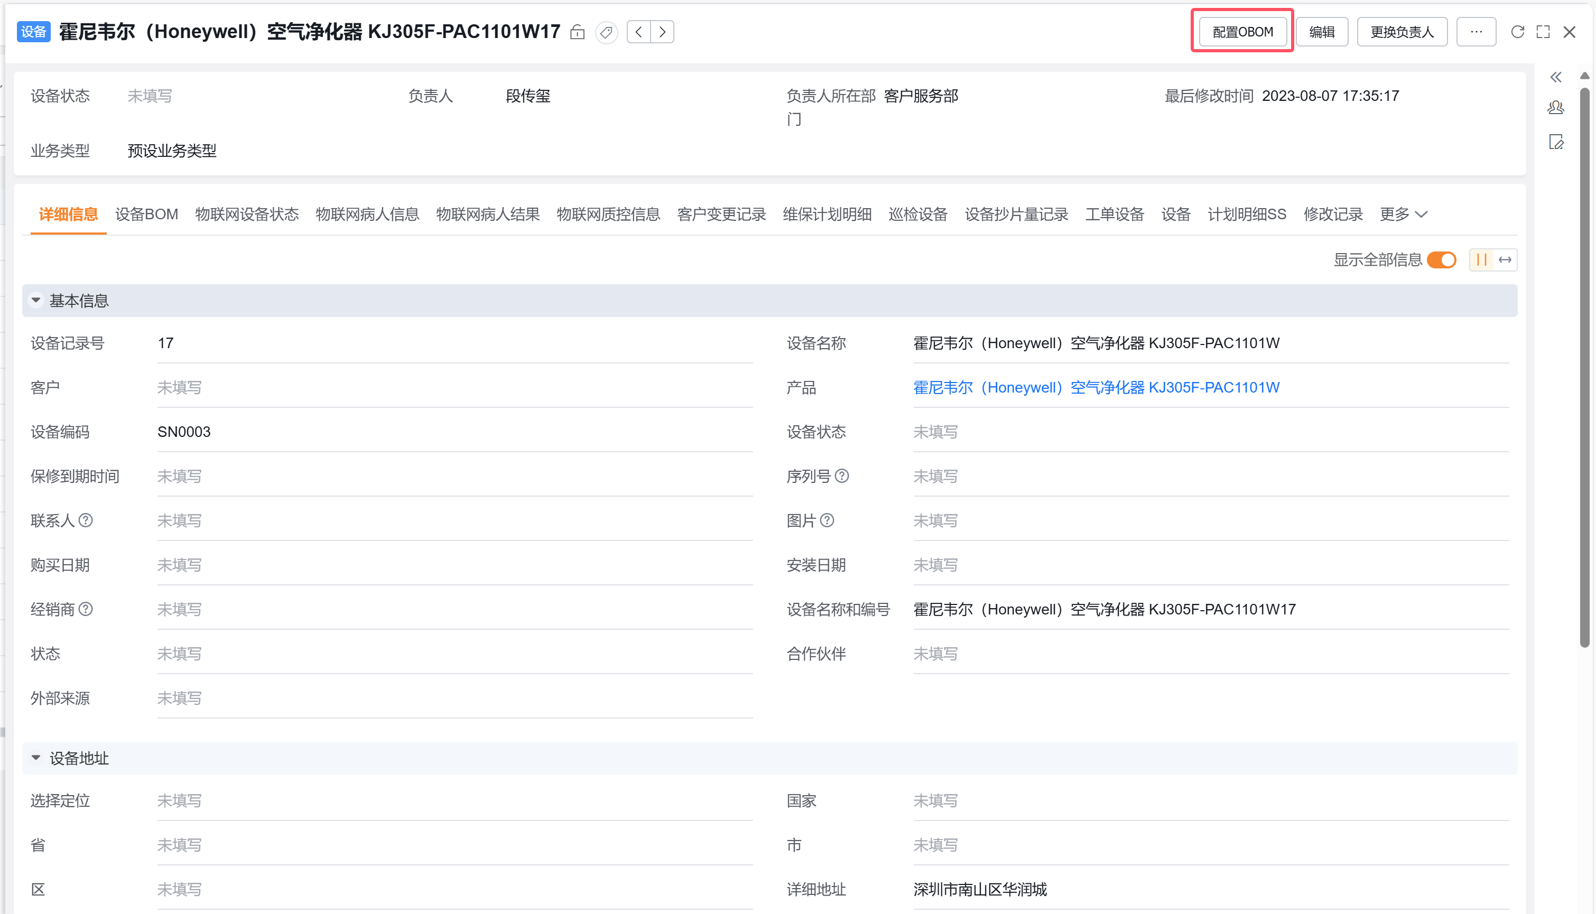Open the 更多 tabs dropdown

pos(1404,214)
